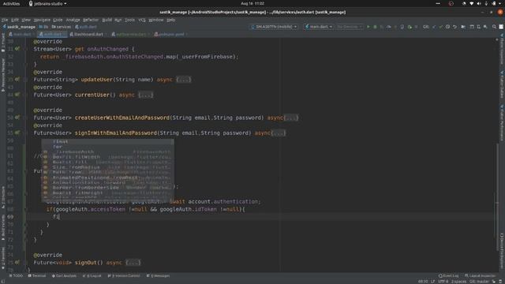Click the Search Everywhere magnifier icon
The image size is (505, 284).
coord(494,27)
